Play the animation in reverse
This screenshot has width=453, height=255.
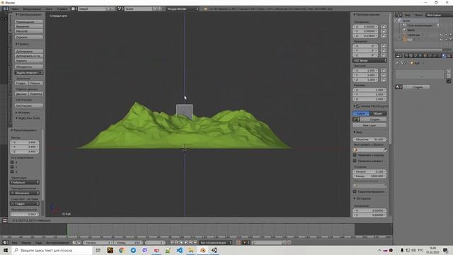(181, 242)
